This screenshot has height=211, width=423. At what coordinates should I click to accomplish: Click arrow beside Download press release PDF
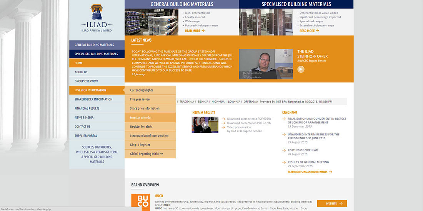[x=223, y=119]
